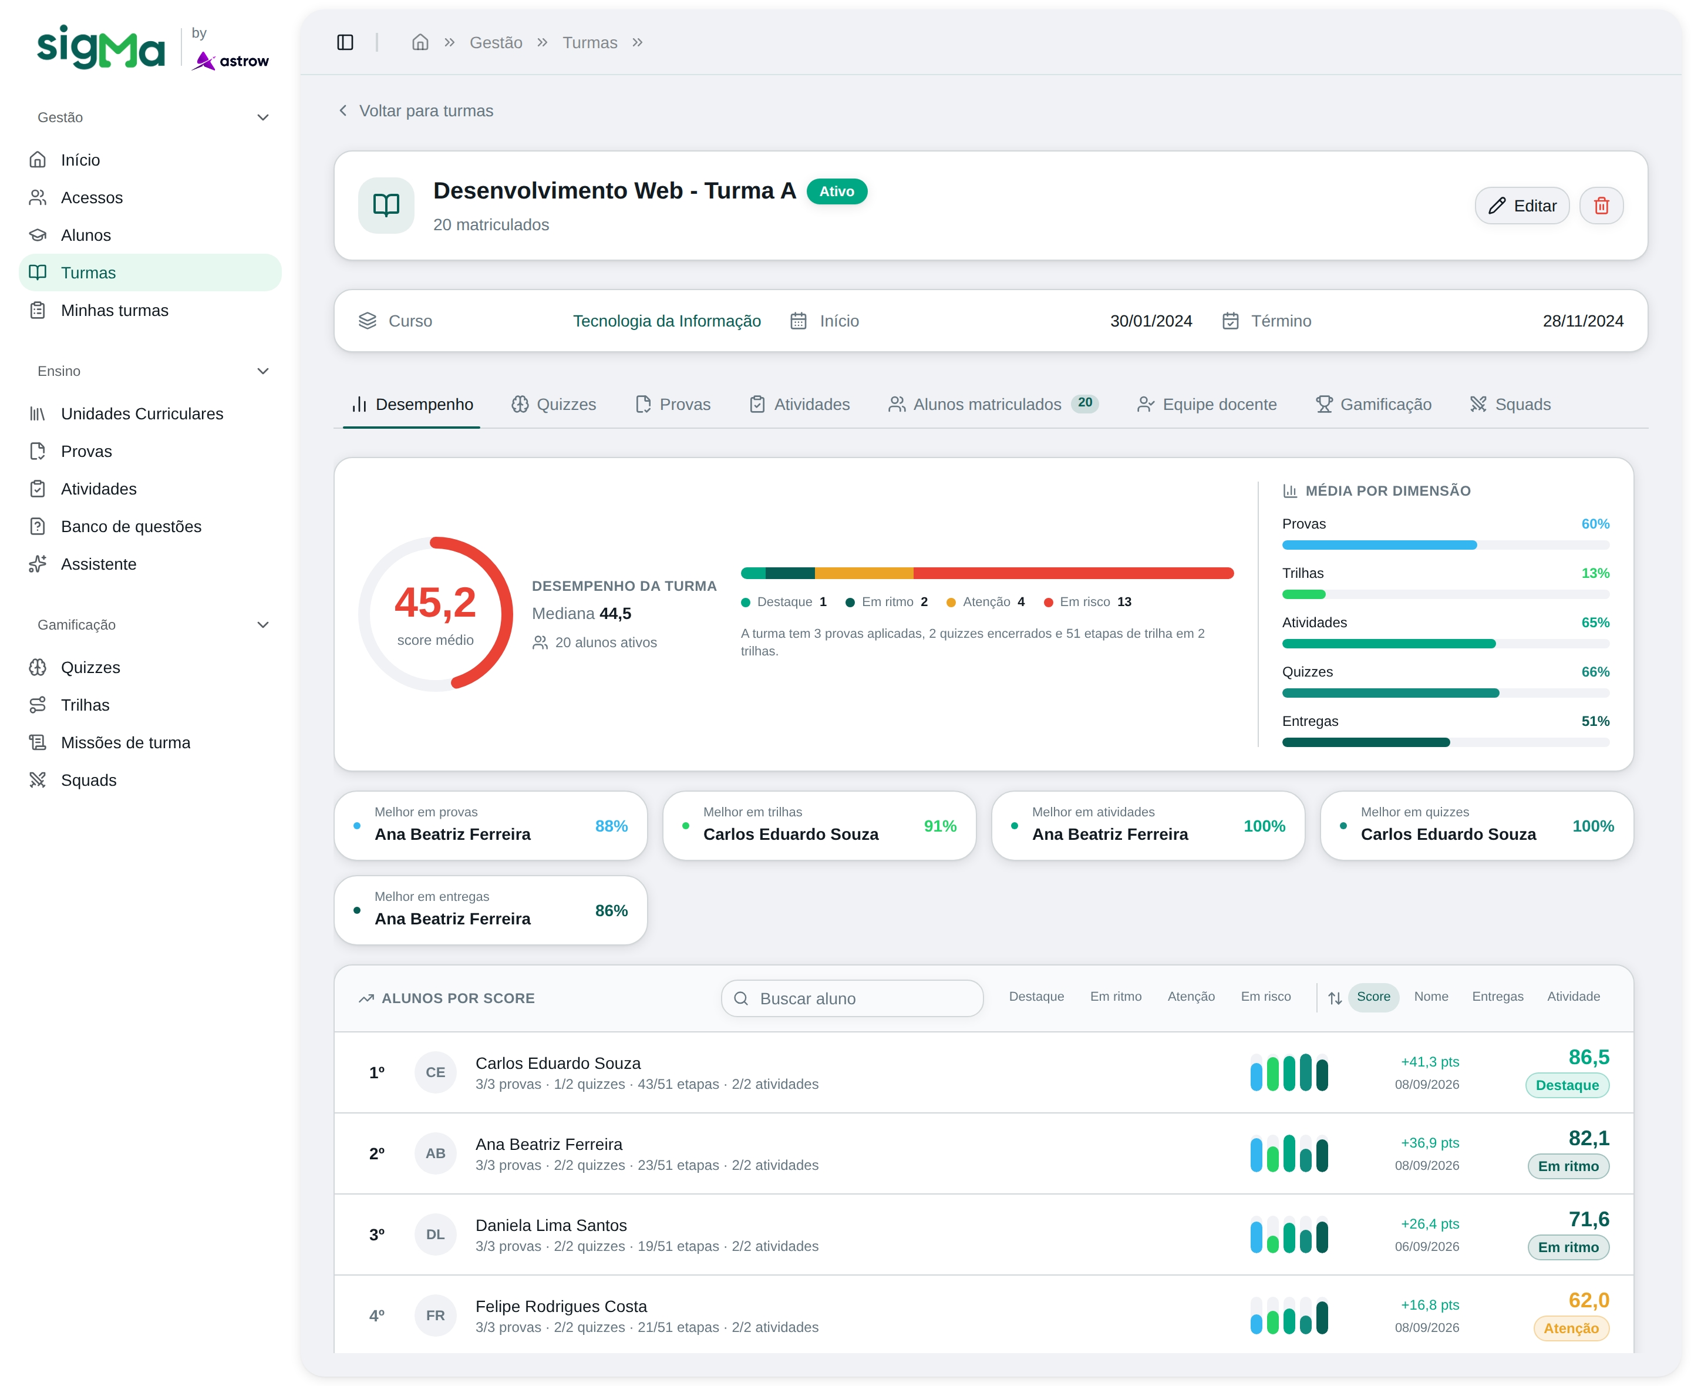Open Missões de turma in the sidebar
Viewport: 1691px width, 1386px height.
pos(150,742)
